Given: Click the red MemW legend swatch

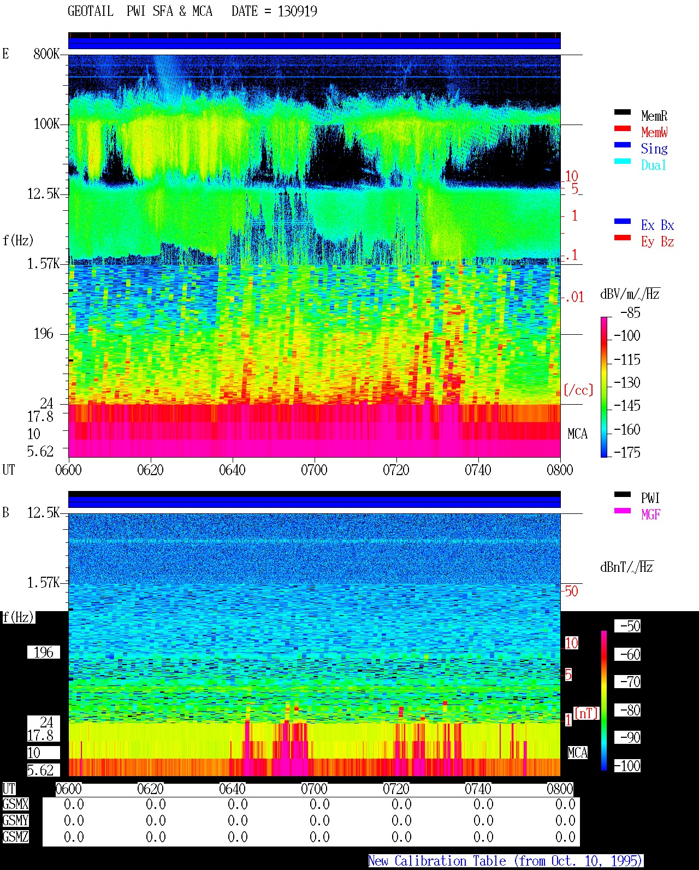Looking at the screenshot, I should [623, 129].
